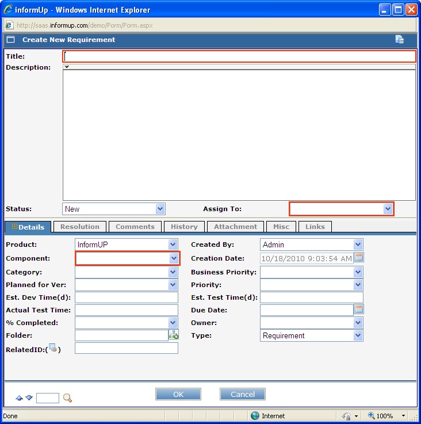
Task: Click the magnifier search icon
Action: (x=67, y=398)
